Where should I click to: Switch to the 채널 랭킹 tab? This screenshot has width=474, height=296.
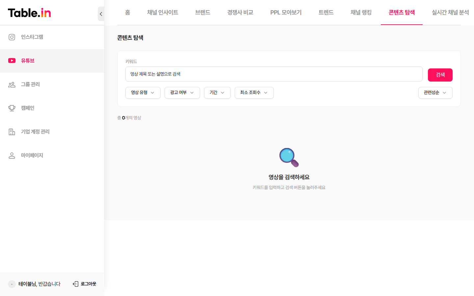click(x=361, y=12)
